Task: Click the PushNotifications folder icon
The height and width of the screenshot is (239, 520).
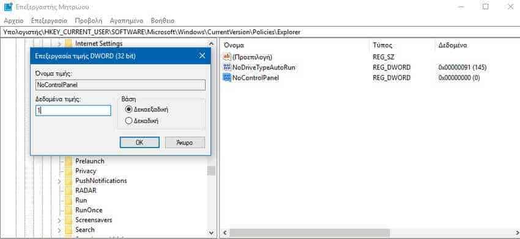Action: pyautogui.click(x=69, y=181)
